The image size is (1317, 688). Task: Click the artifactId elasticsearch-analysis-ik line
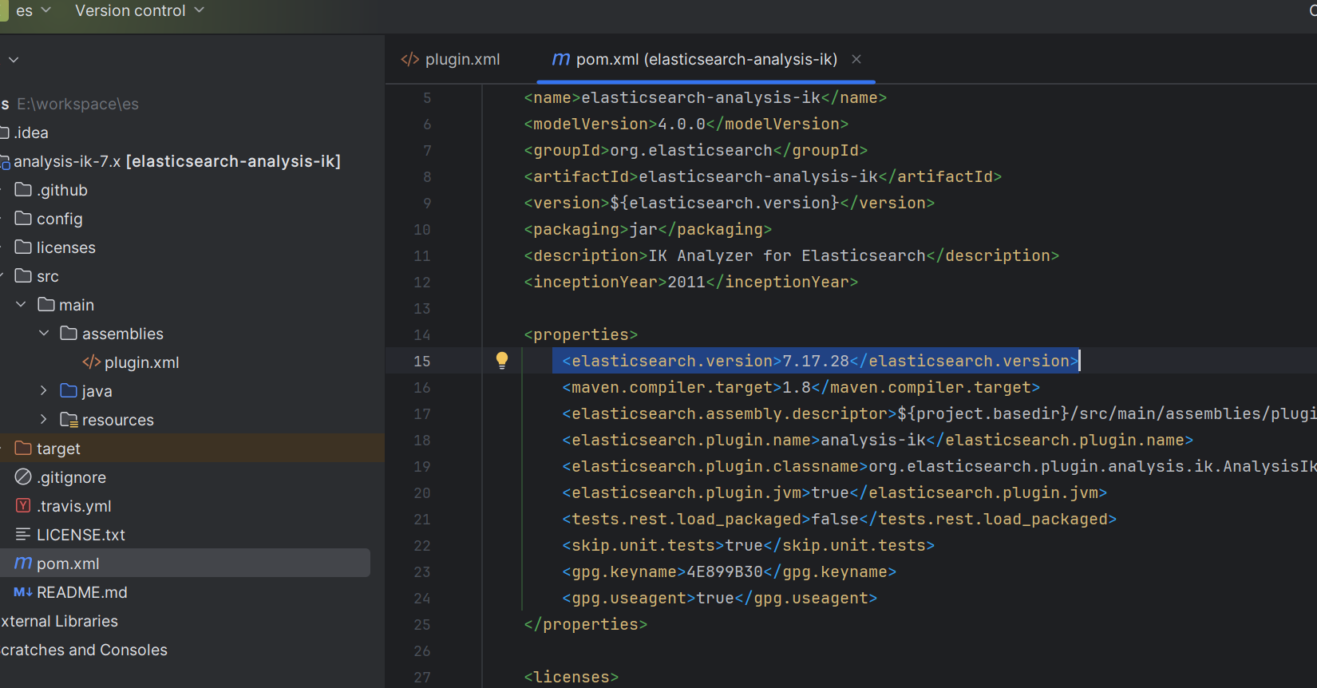[762, 176]
